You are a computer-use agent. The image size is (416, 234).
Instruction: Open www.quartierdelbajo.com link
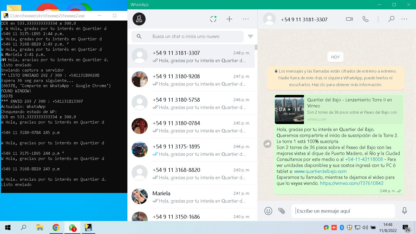click(x=320, y=171)
